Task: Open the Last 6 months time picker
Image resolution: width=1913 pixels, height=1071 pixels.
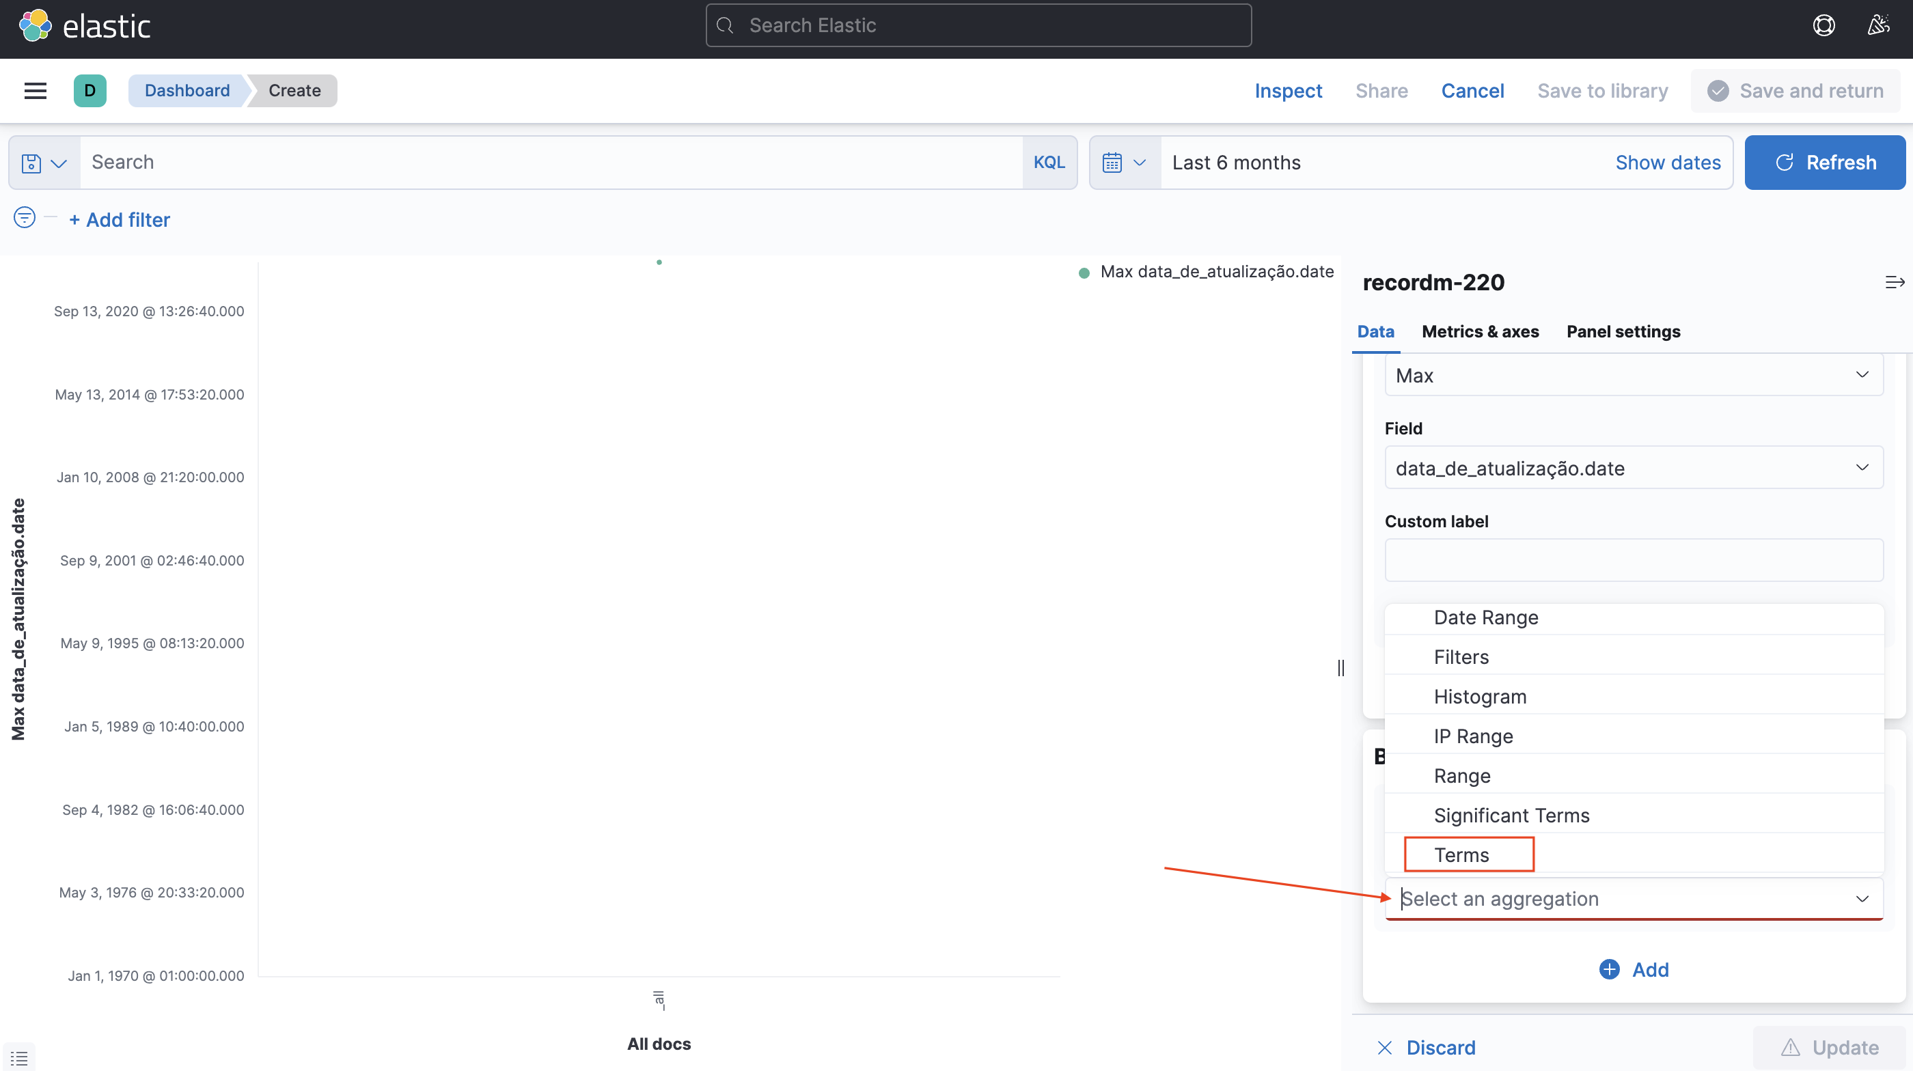Action: 1236,163
